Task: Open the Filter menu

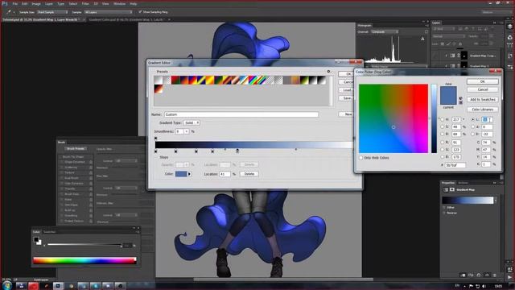Action: point(85,3)
